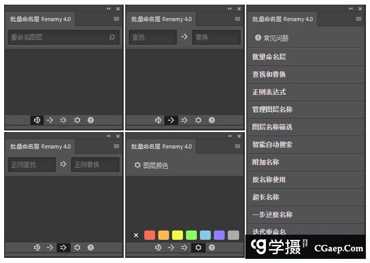Collapse the 常见问题 panel with the double chevron

[351, 9]
